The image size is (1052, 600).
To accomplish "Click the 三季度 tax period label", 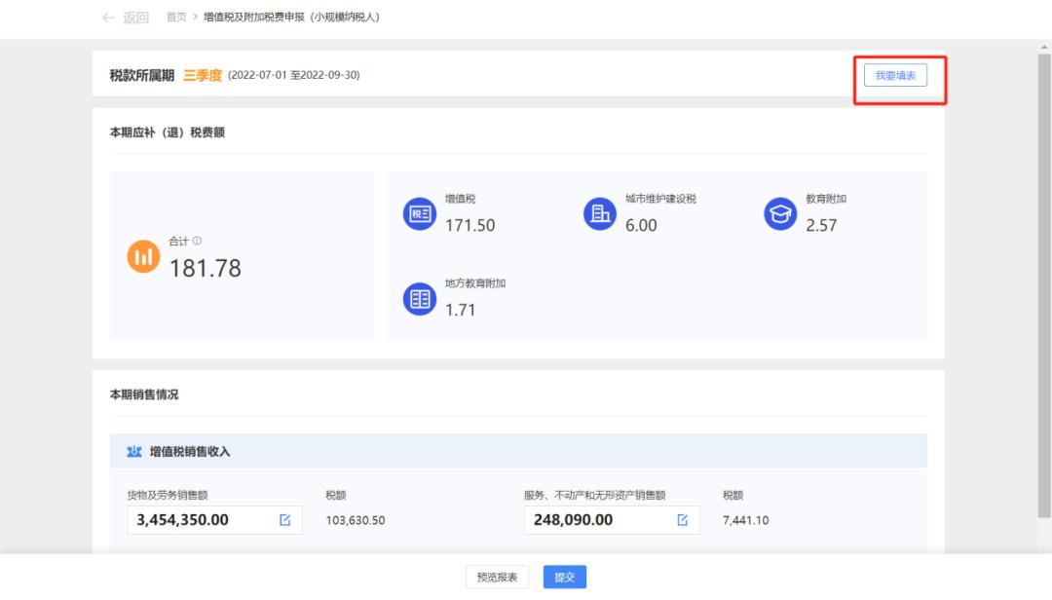I will pos(203,75).
